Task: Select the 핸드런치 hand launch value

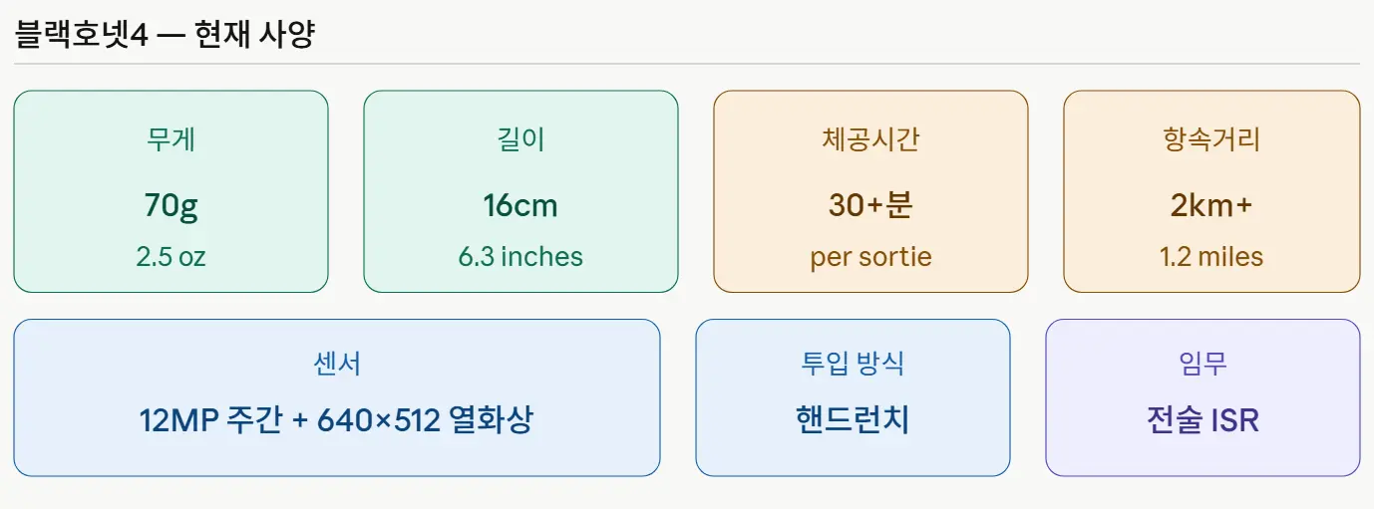Action: (853, 420)
